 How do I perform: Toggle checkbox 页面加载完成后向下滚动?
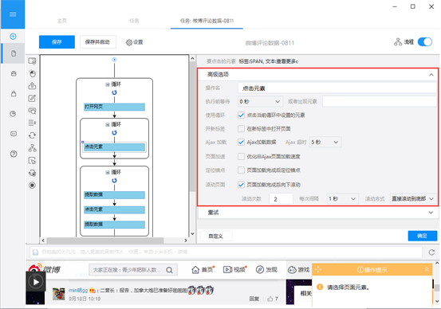pos(241,185)
